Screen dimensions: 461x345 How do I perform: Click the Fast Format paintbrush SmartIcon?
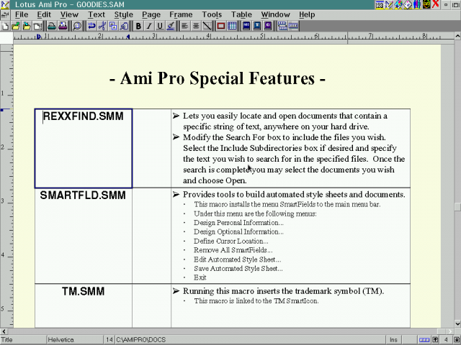click(171, 26)
